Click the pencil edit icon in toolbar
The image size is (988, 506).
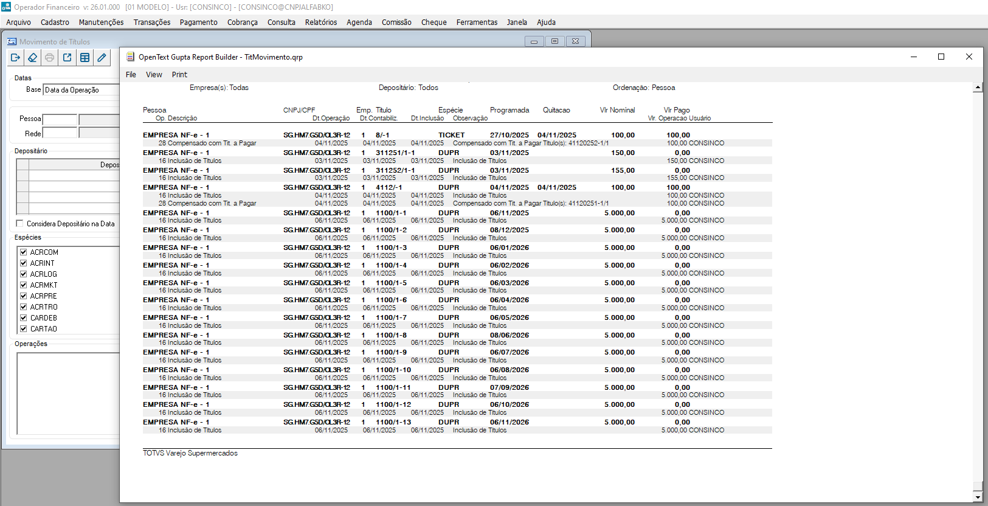coord(102,58)
